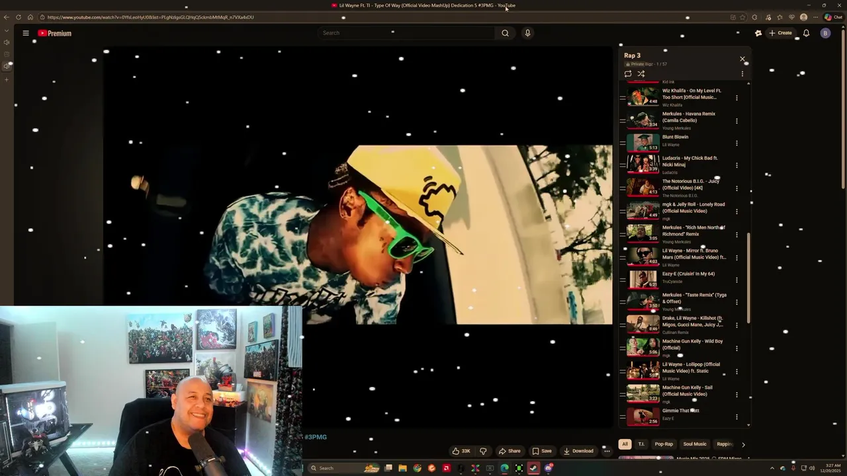847x476 pixels.
Task: Select the Rapping filter chip
Action: click(x=724, y=444)
